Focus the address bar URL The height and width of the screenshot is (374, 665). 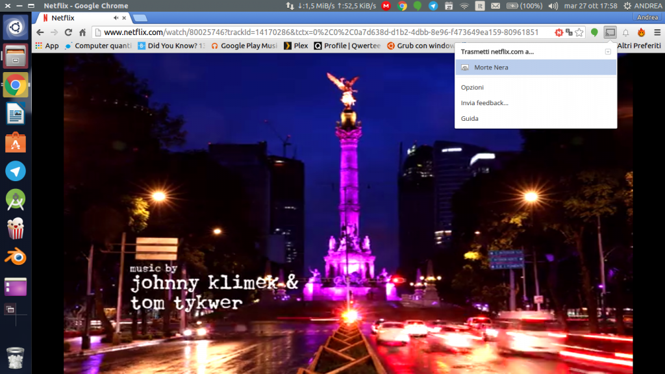tap(321, 32)
